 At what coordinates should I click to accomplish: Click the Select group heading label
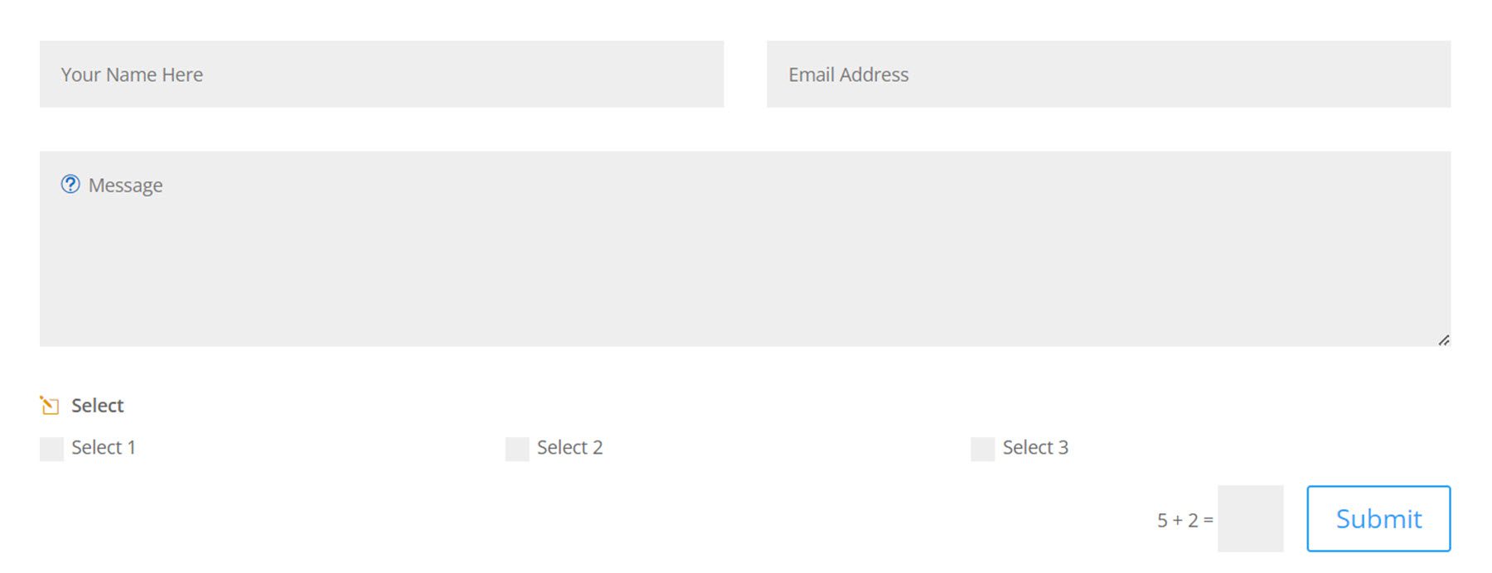tap(97, 405)
